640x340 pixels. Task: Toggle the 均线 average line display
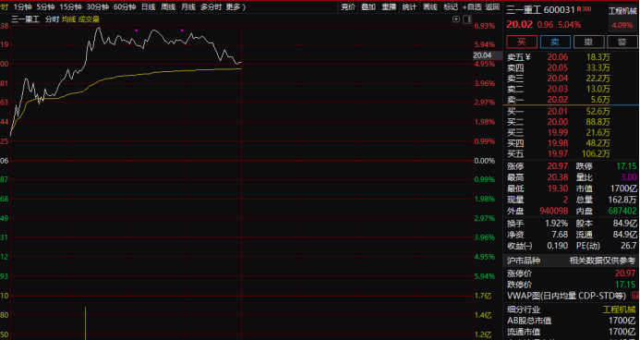pyautogui.click(x=68, y=19)
